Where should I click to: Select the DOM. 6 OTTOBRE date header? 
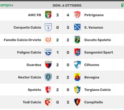(x=67, y=6)
